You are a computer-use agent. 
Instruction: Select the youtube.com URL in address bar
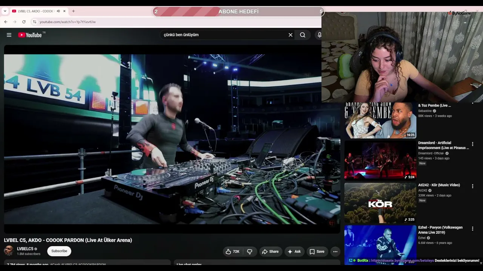point(68,22)
